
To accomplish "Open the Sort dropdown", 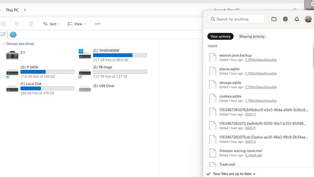I will coord(51,24).
